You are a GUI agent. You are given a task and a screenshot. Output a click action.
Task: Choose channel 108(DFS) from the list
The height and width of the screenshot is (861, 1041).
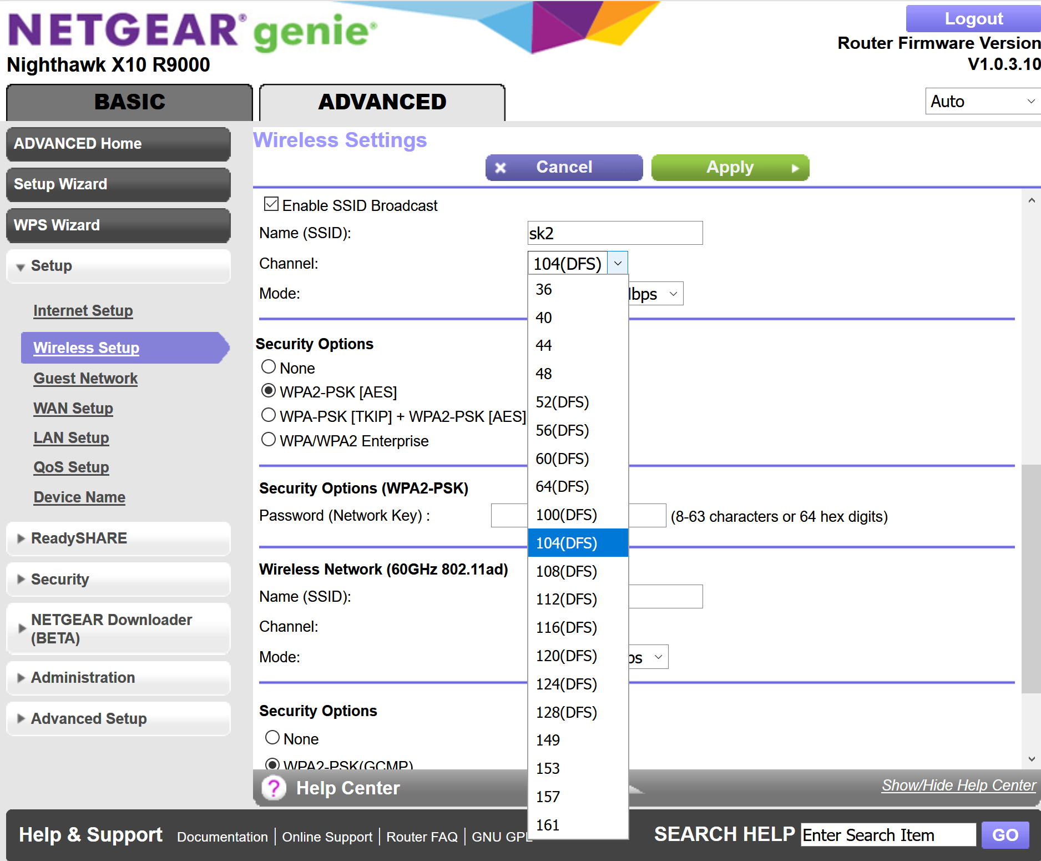tap(578, 571)
